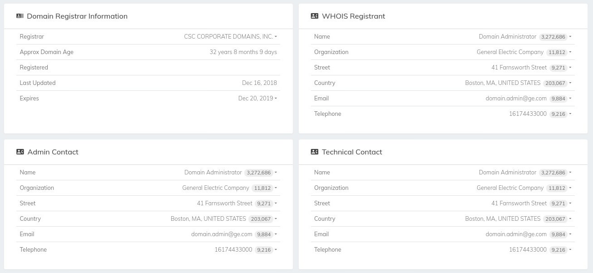The height and width of the screenshot is (273, 593).
Task: Click the Domain Registrar Information header icon
Action: coord(20,16)
